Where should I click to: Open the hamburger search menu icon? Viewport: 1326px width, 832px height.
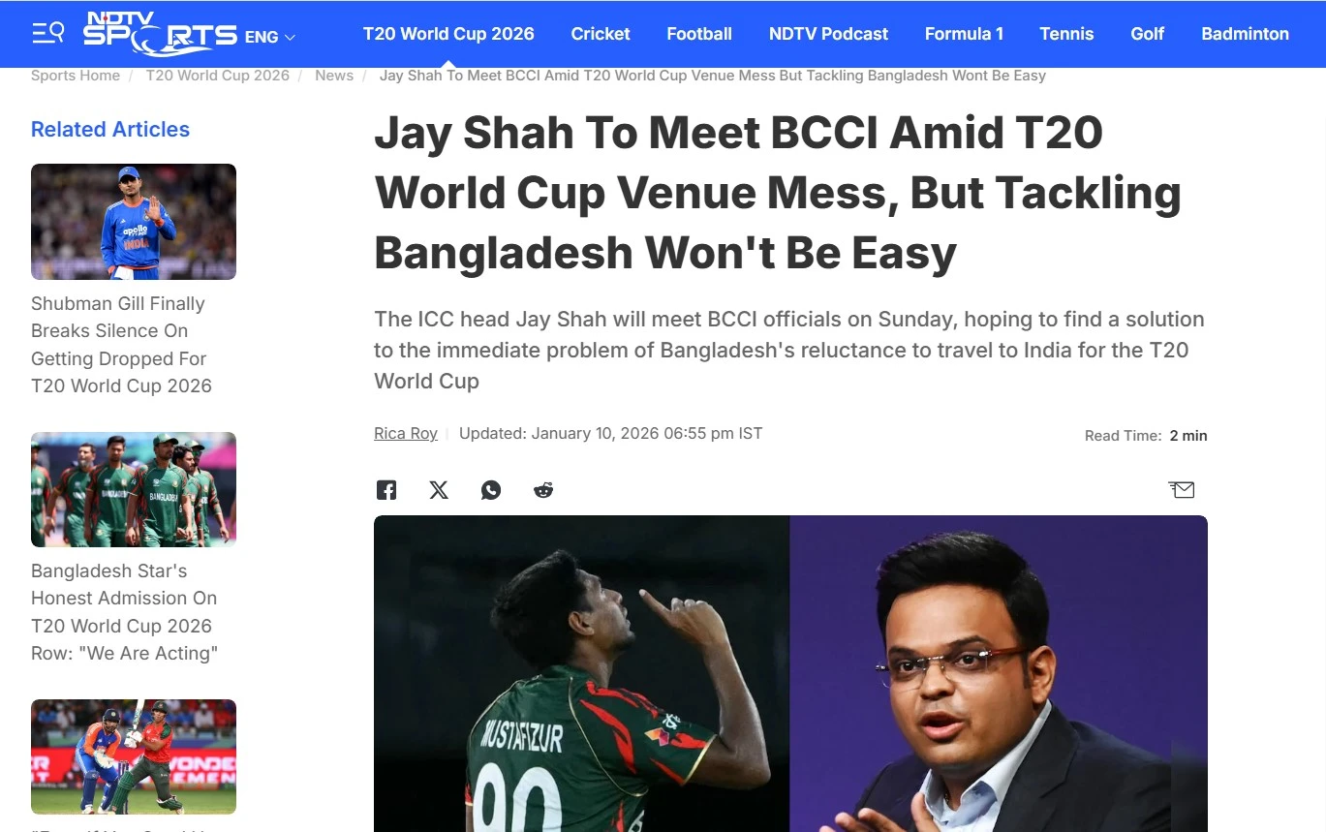(47, 33)
